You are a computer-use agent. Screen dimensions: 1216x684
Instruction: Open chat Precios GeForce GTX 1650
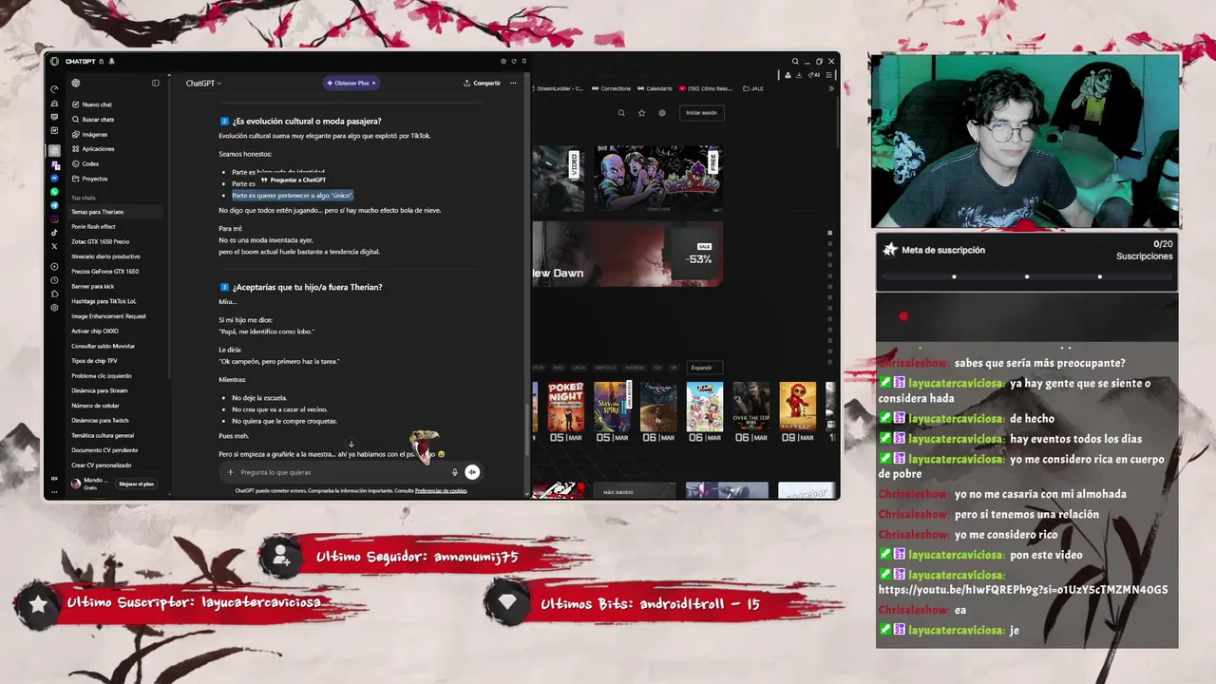tap(104, 272)
